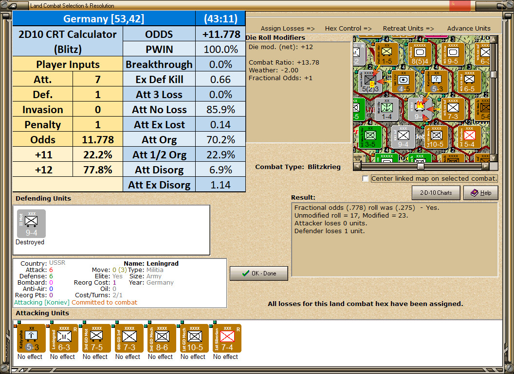This screenshot has height=374, width=514.
Task: Select the 1st Siberian 7-4 attacker
Action: pos(227,339)
